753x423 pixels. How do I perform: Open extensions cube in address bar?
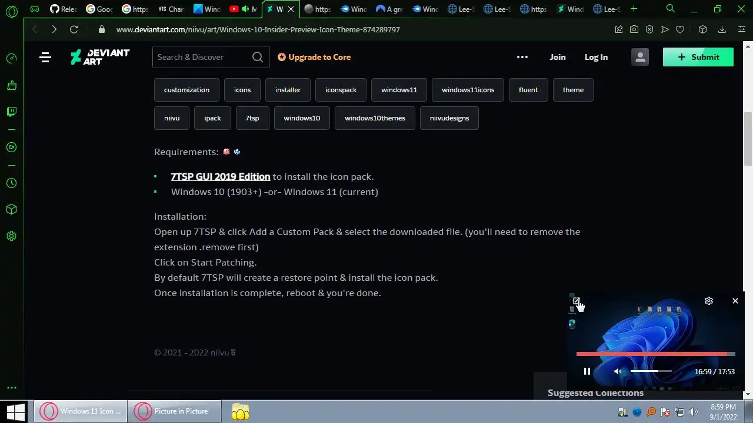click(702, 29)
